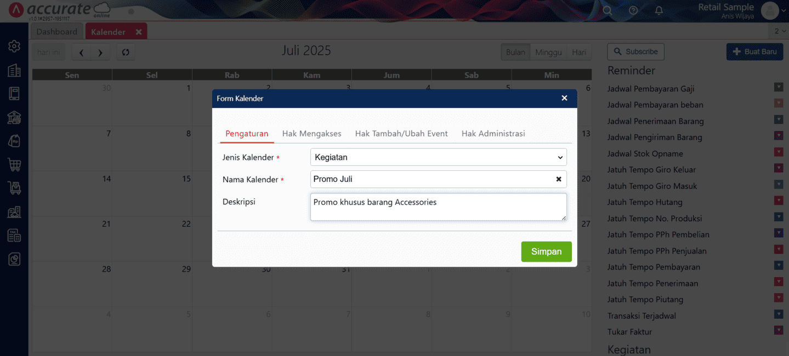Switch to the Hak Mengakses tab
Viewport: 789px width, 356px height.
[x=311, y=133]
